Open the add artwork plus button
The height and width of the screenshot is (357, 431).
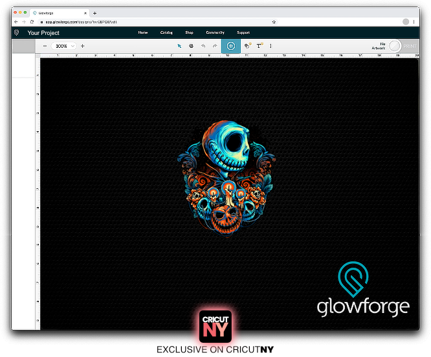point(230,46)
